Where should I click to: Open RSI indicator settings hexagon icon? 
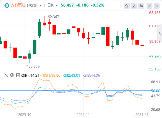(12, 75)
